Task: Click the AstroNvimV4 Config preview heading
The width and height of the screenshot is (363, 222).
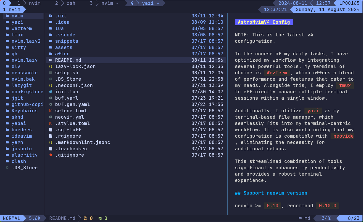Action: tap(264, 22)
